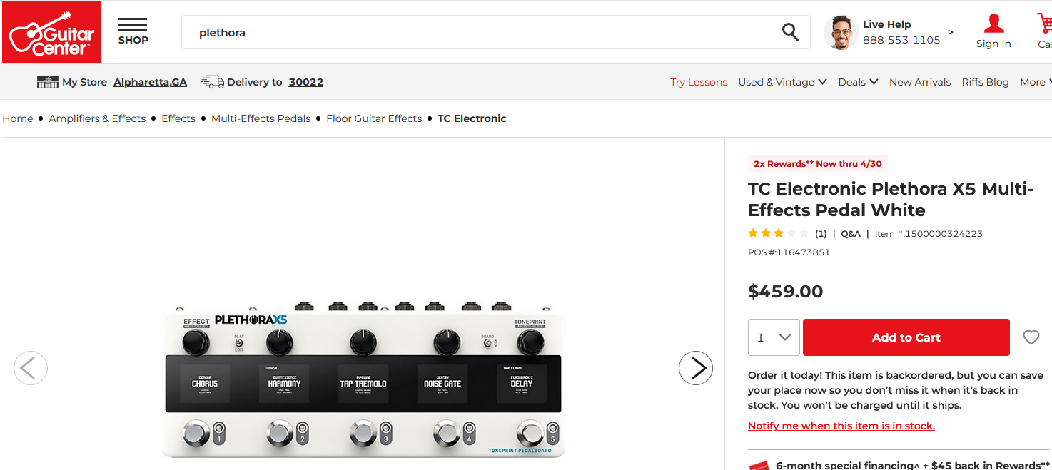Click Multi-Effects Pedals breadcrumb
Screen dimensions: 1052x470
click(261, 118)
